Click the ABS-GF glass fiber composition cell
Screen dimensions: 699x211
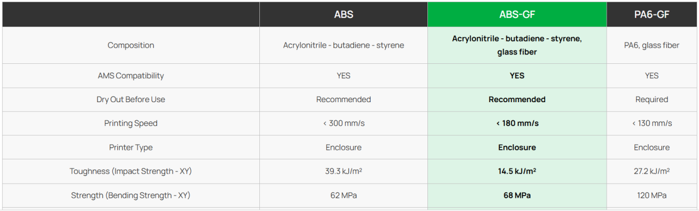517,46
